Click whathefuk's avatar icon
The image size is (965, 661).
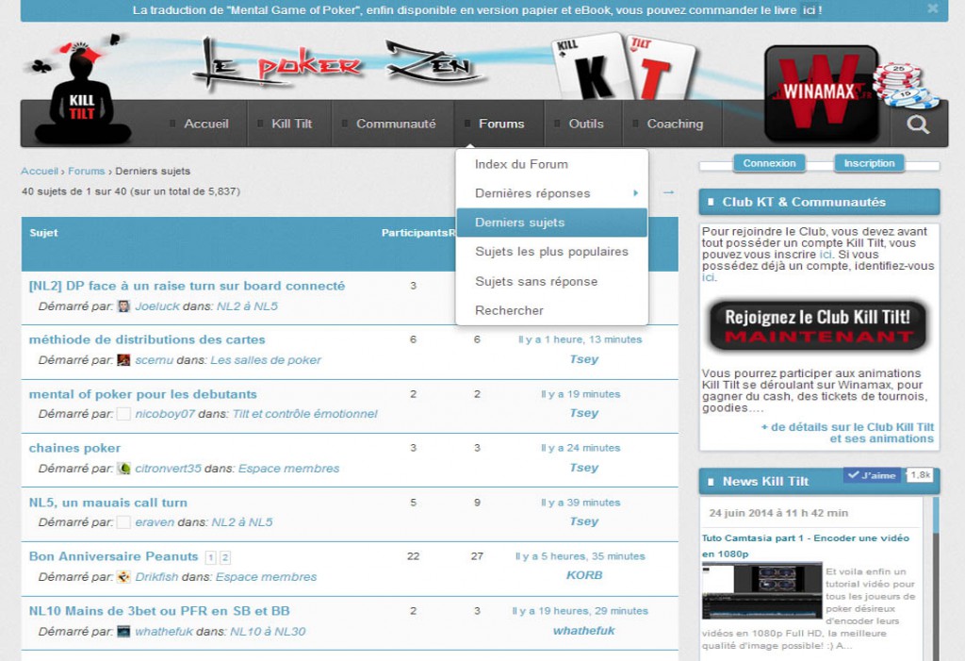(123, 632)
